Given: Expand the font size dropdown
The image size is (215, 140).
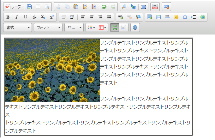Looking at the screenshot, I should tap(74, 27).
